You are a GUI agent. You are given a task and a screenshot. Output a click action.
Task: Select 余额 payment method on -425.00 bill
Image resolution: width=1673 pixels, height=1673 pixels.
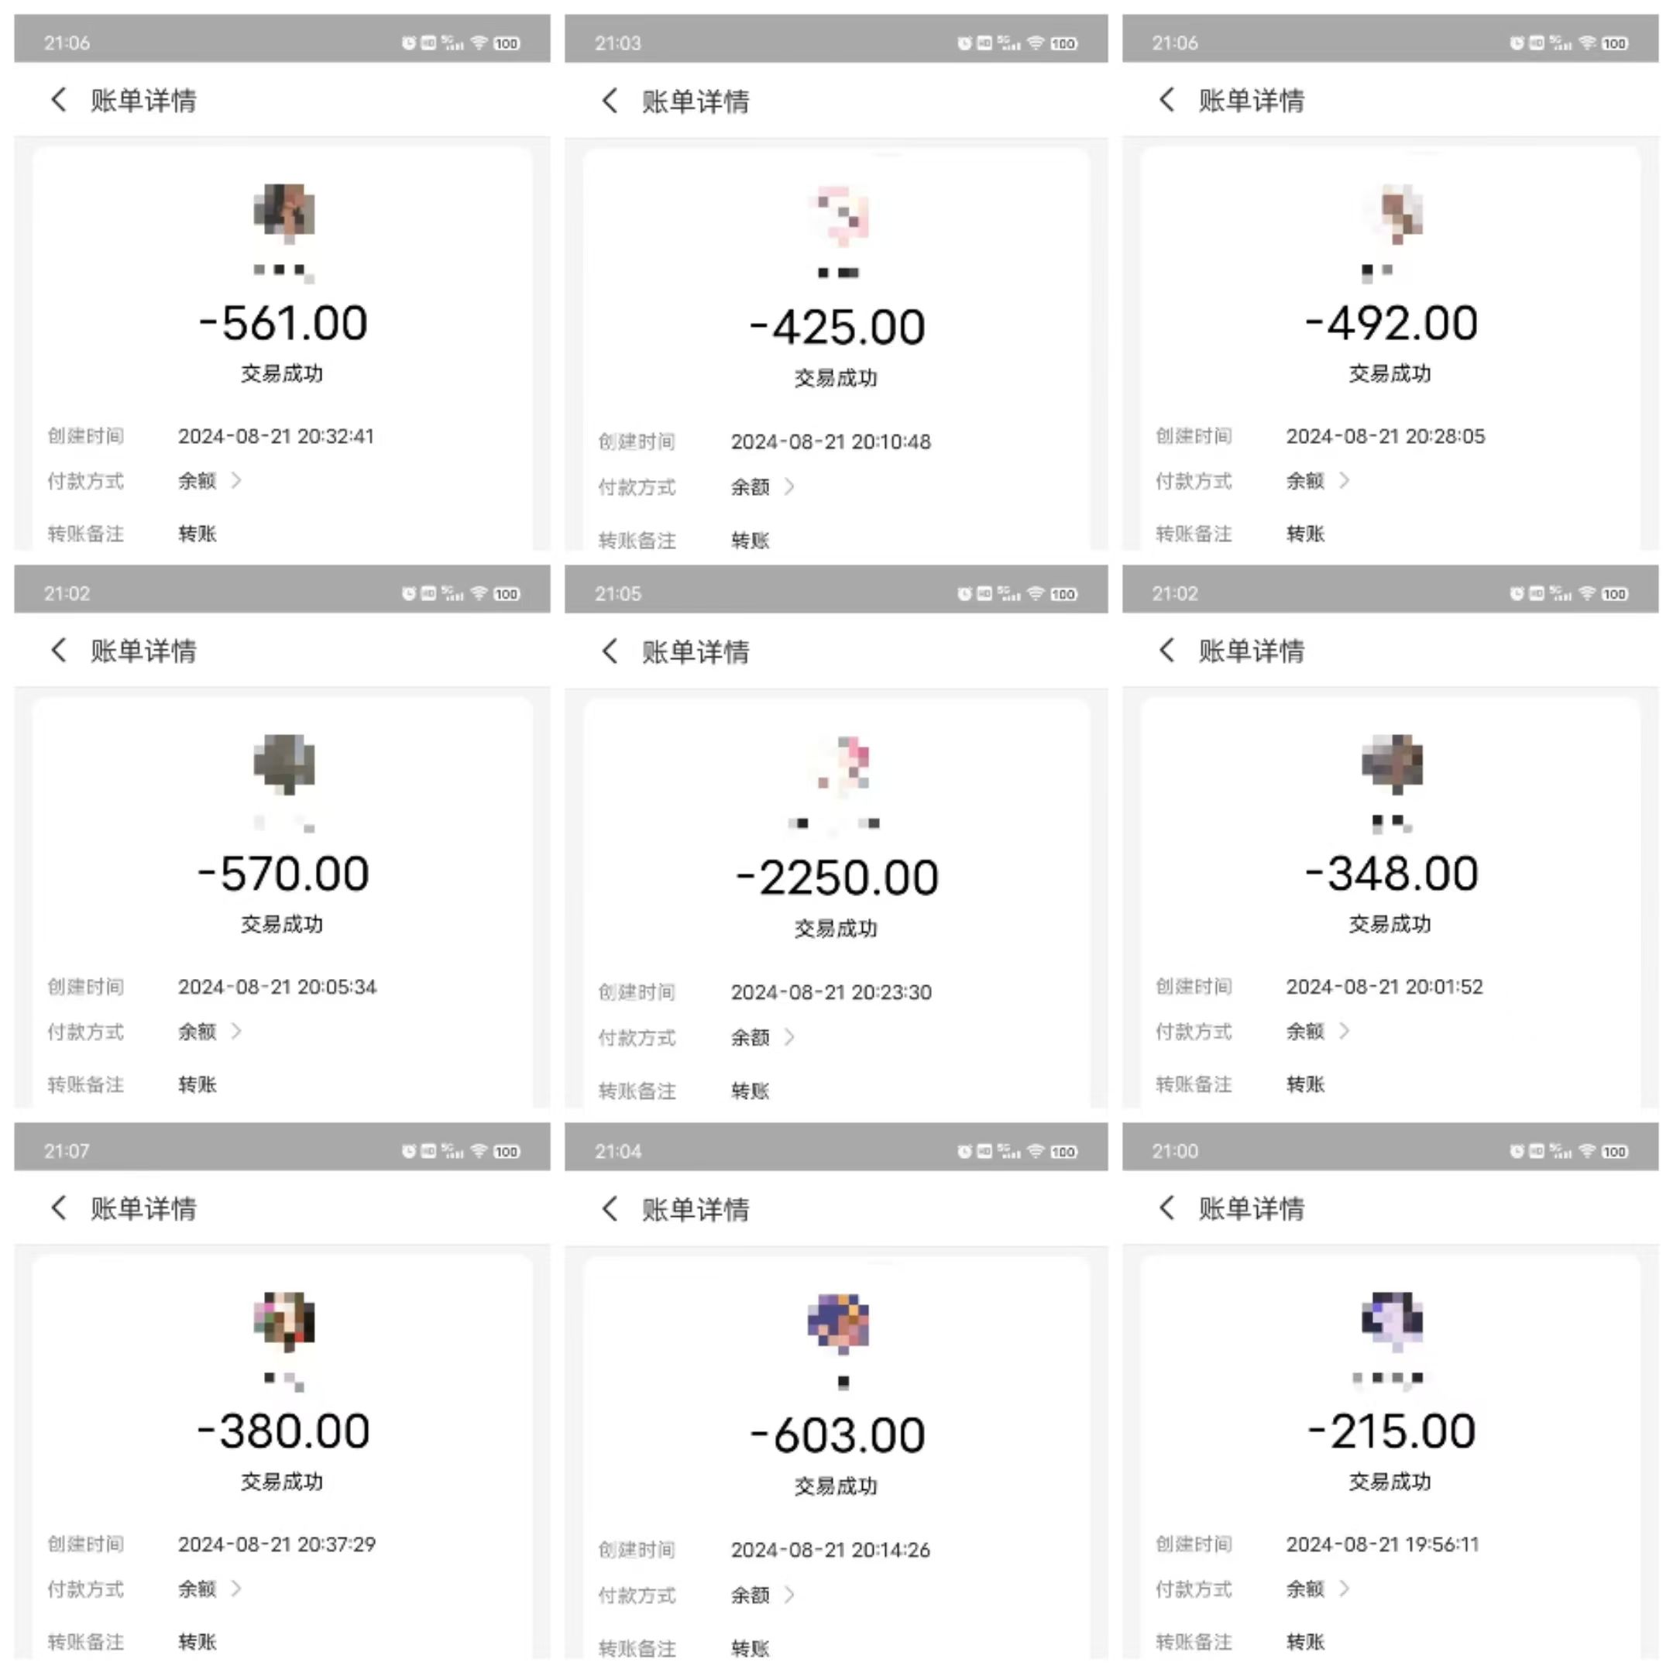tap(750, 486)
